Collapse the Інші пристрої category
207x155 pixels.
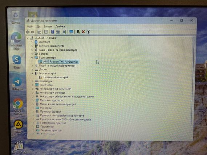click(x=32, y=74)
